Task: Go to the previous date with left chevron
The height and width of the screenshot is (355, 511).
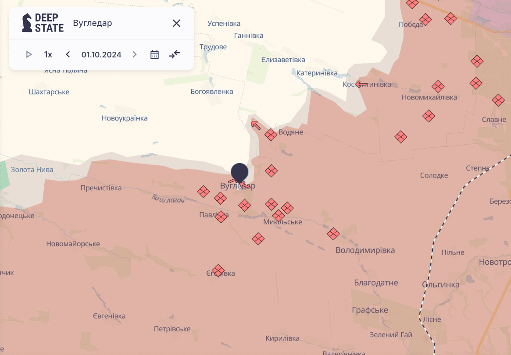Action: [68, 54]
